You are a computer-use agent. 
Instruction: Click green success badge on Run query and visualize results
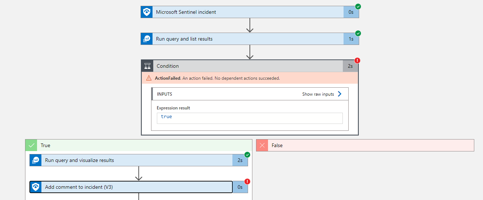pyautogui.click(x=247, y=155)
